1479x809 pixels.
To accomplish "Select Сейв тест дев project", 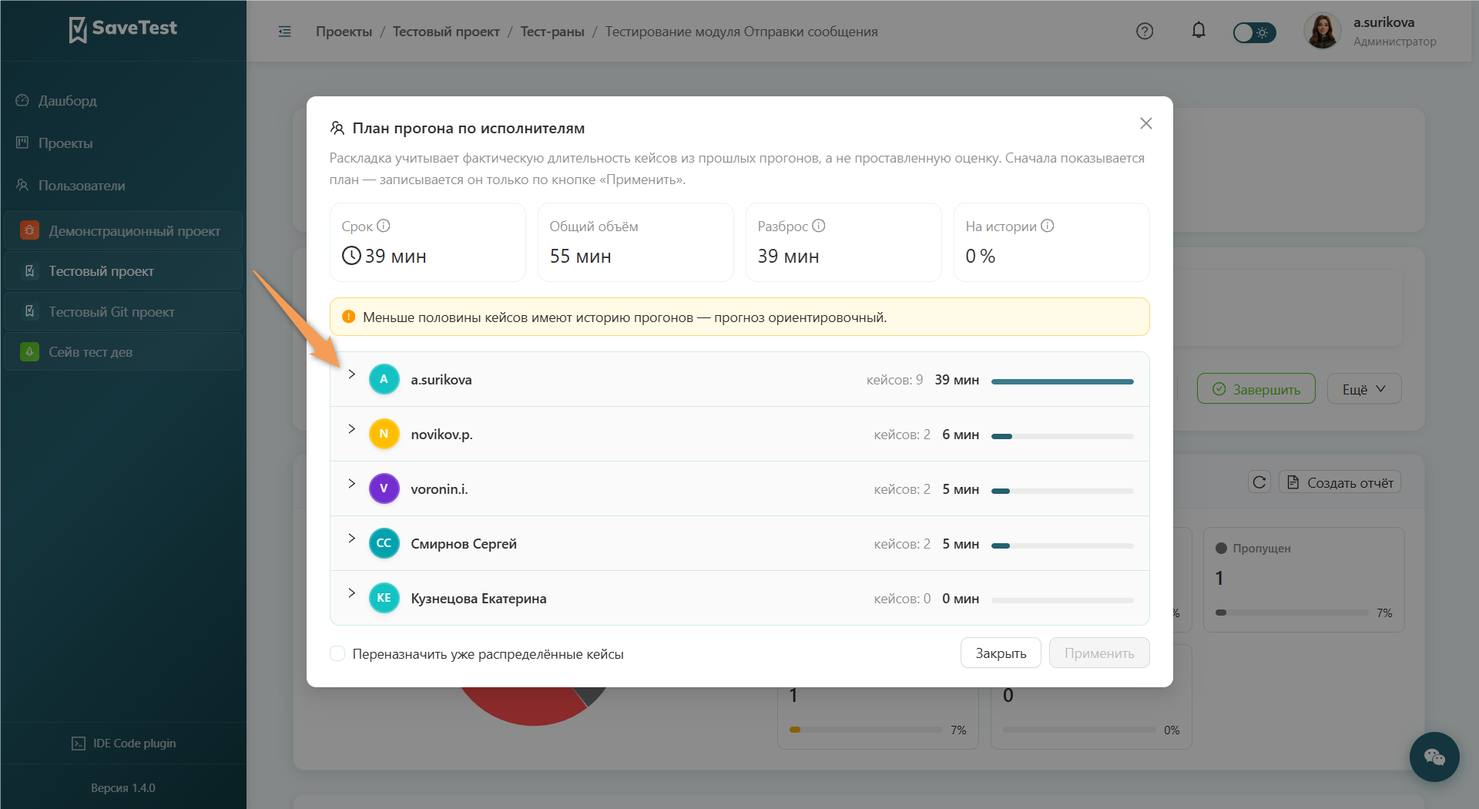I will coord(123,351).
